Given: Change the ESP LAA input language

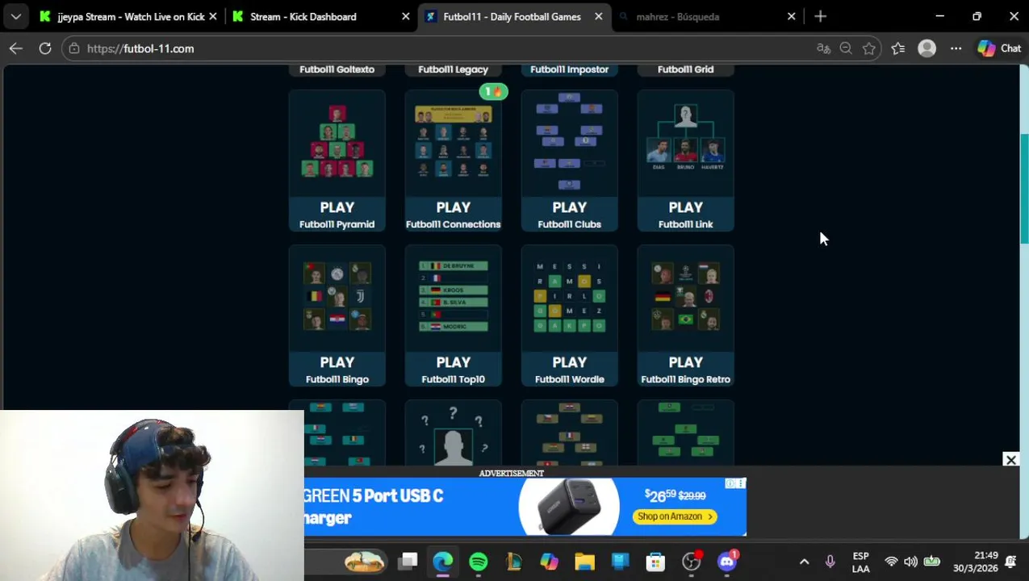Looking at the screenshot, I should 861,562.
